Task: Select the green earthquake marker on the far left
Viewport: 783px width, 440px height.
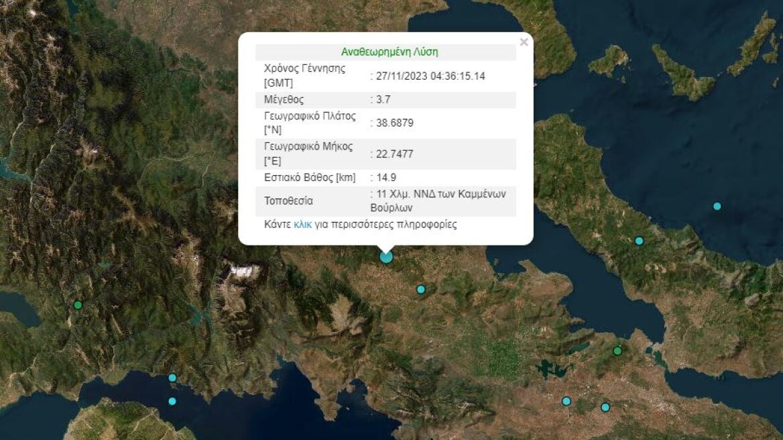Action: click(78, 304)
